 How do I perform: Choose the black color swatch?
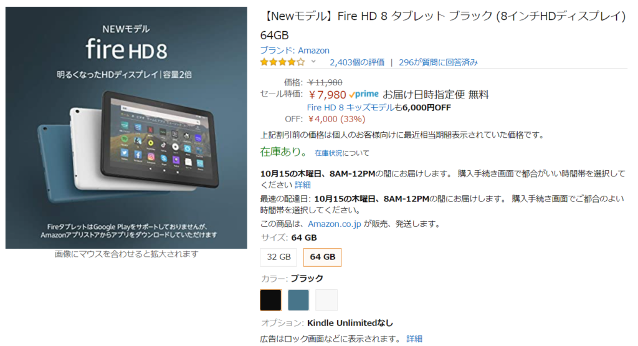(x=270, y=300)
